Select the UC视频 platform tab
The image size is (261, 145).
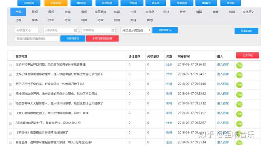(82, 3)
